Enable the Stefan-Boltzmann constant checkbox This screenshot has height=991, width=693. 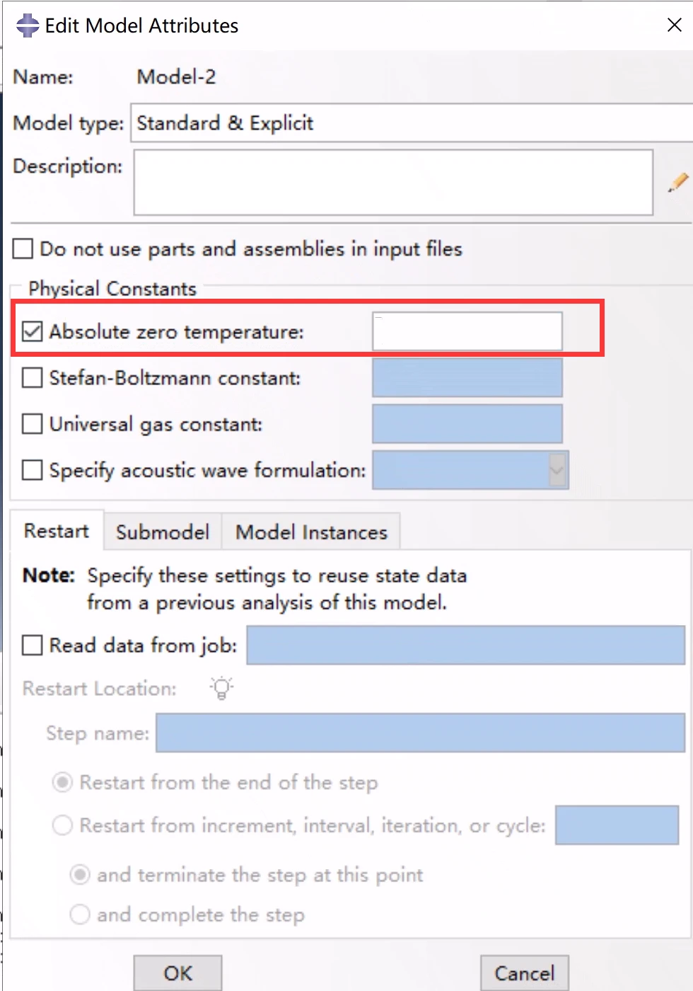(x=33, y=378)
